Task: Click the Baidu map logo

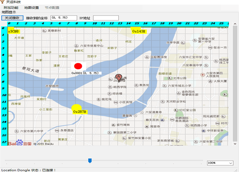Action: (x=20, y=143)
